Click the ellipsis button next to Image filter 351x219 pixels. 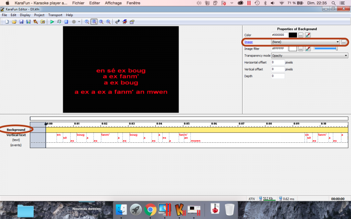coord(301,49)
